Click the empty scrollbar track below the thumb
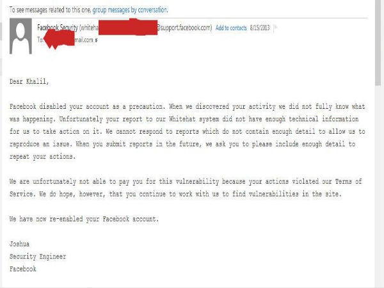This screenshot has height=288, width=384. click(378, 186)
